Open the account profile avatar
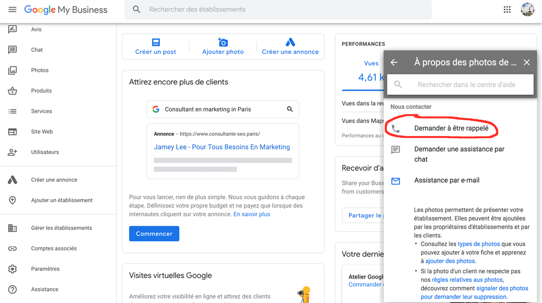This screenshot has width=542, height=303. click(x=527, y=9)
